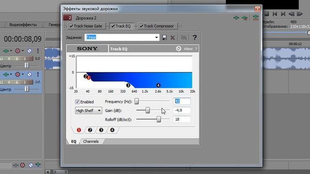This screenshot has height=174, width=310.
Task: Switch to band 3 tab
Action: pos(101,130)
